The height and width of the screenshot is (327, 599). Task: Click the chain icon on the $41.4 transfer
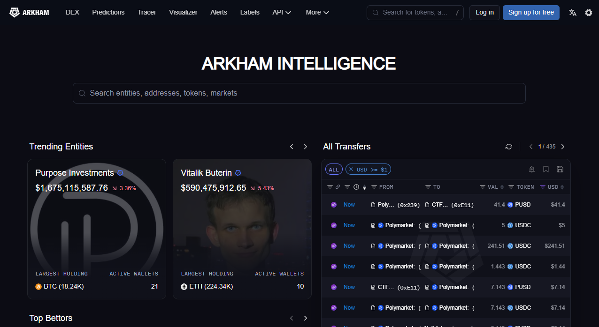click(x=334, y=205)
